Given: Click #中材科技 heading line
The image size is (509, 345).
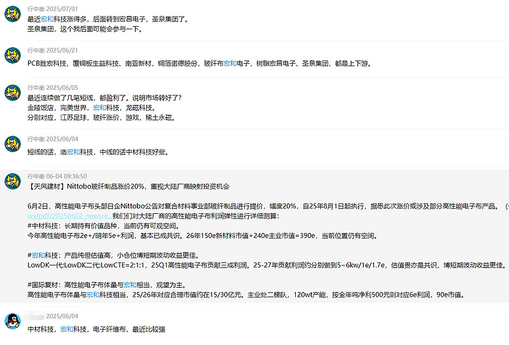Looking at the screenshot, I should point(104,226).
